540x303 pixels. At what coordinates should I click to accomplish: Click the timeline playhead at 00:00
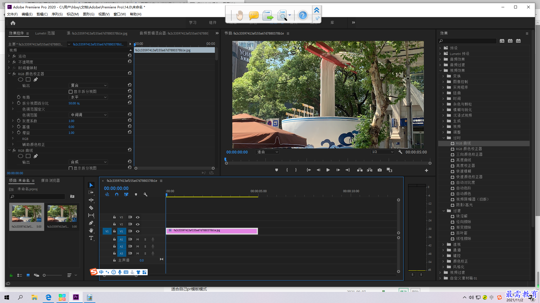pos(166,195)
